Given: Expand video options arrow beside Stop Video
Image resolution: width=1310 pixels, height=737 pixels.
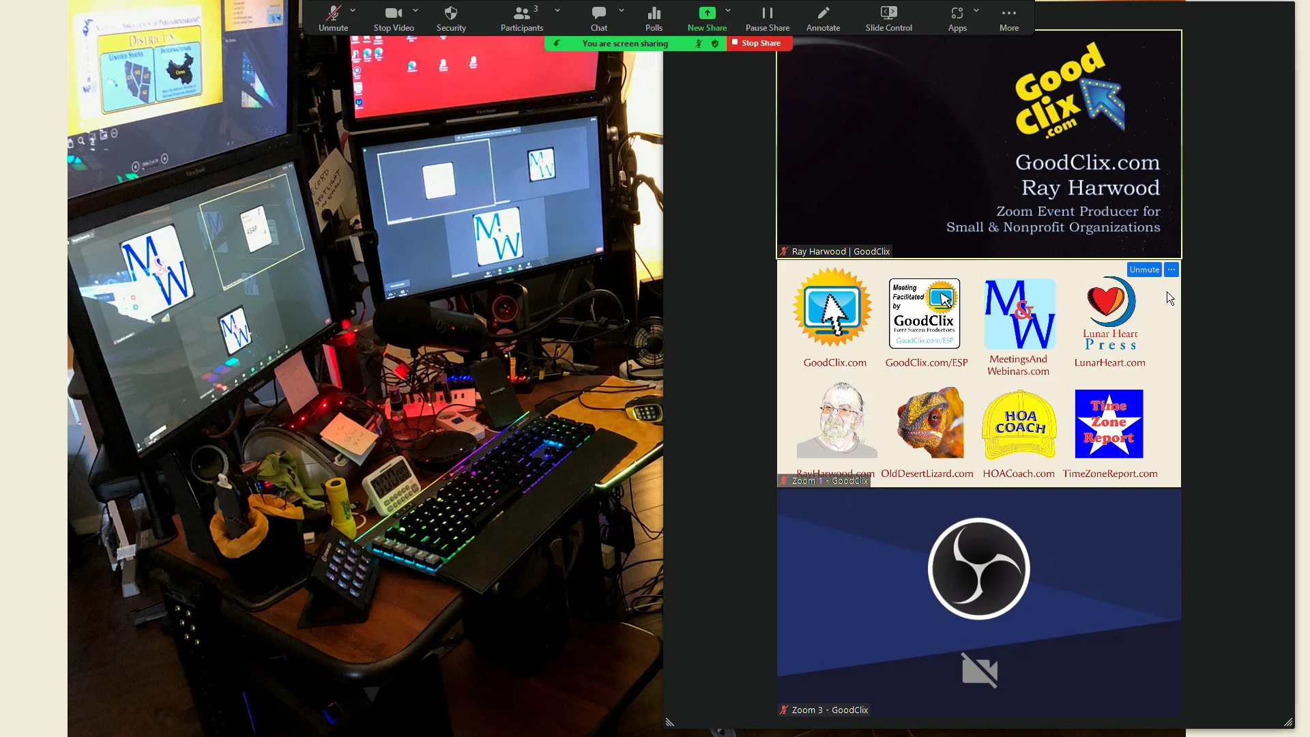Looking at the screenshot, I should point(416,10).
